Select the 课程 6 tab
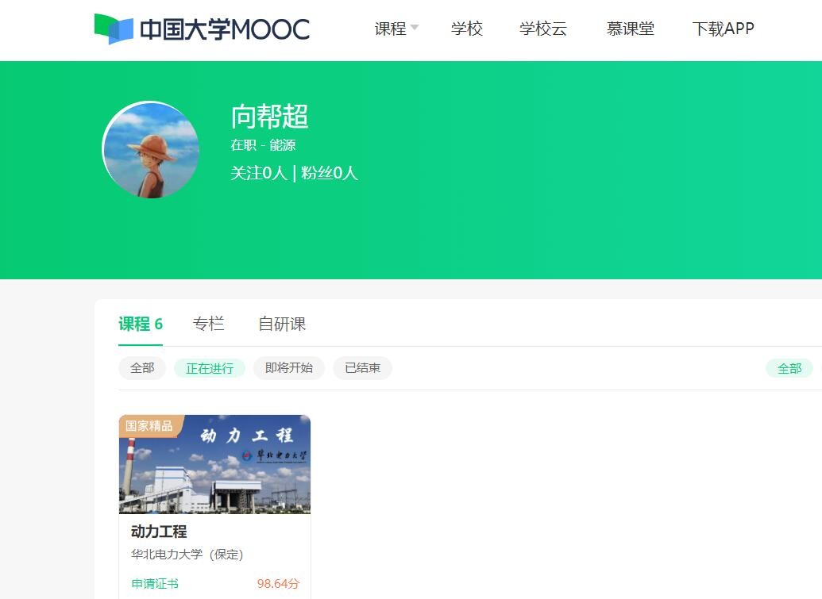 tap(141, 324)
